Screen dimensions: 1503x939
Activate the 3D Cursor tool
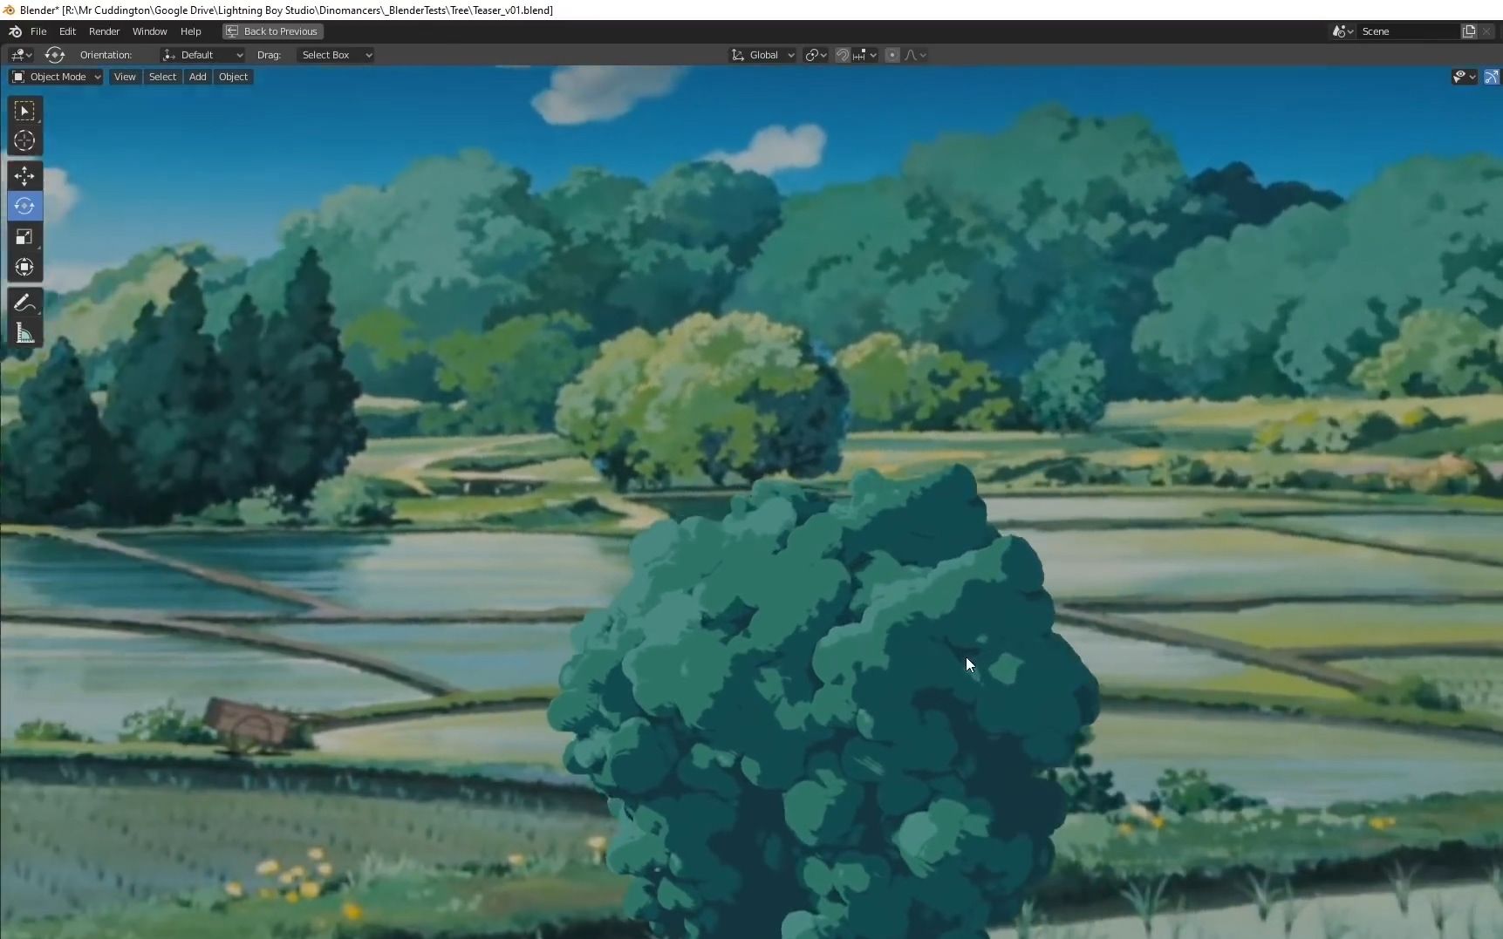[24, 140]
